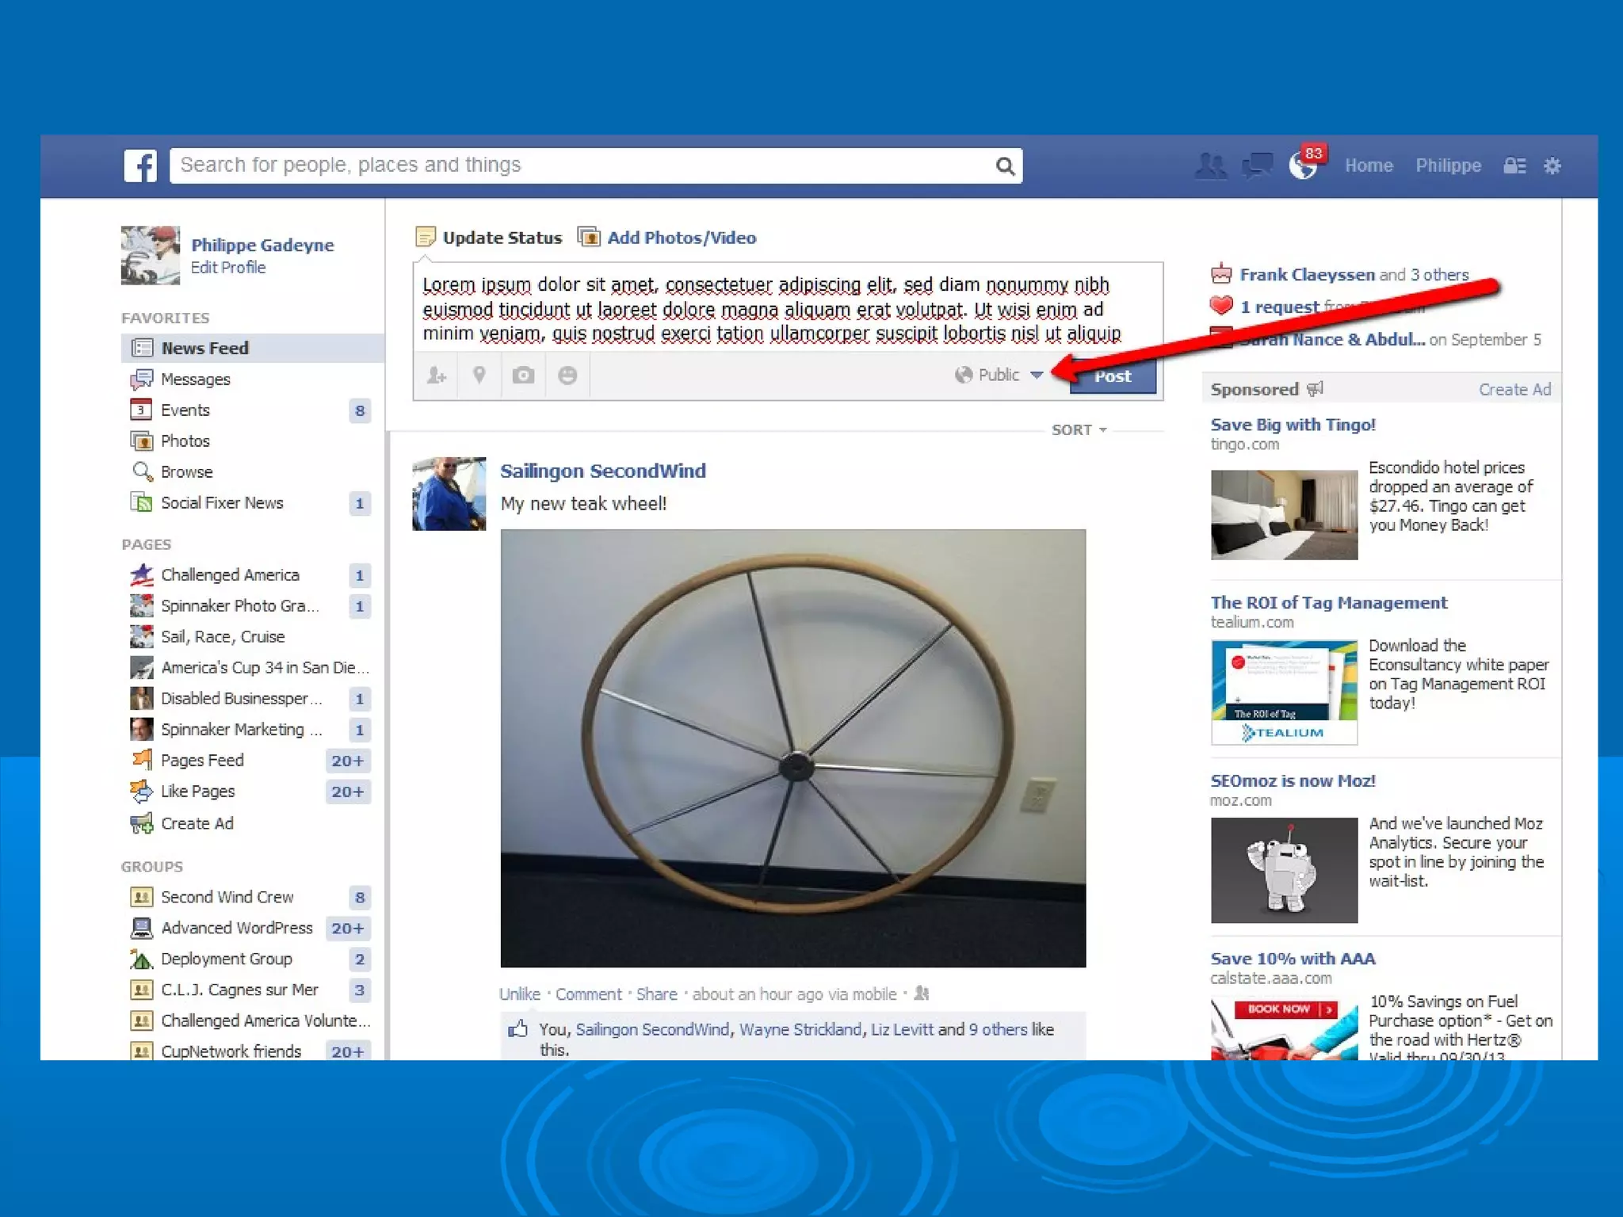
Task: Open notifications globe with 83 badge
Action: point(1302,166)
